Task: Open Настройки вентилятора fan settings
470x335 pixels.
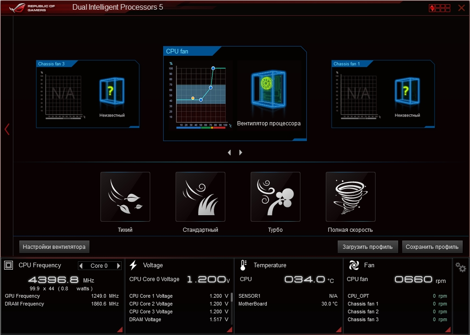Action: tap(54, 247)
